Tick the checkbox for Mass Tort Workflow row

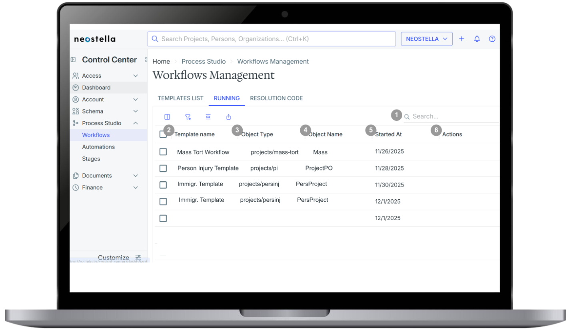coord(163,152)
